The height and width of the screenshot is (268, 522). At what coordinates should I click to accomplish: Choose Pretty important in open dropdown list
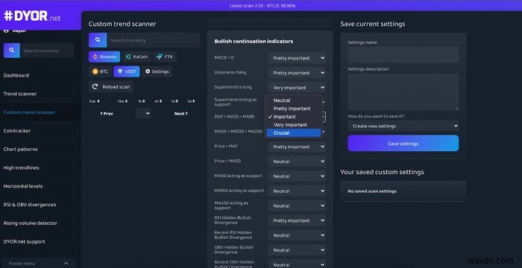(294, 109)
